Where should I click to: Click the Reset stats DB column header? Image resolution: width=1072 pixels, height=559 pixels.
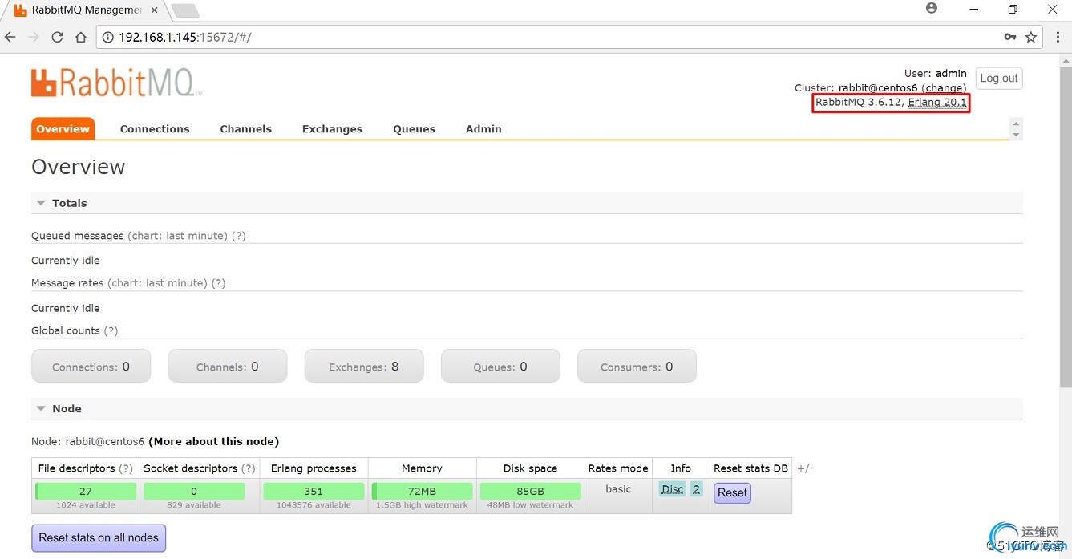(x=750, y=468)
